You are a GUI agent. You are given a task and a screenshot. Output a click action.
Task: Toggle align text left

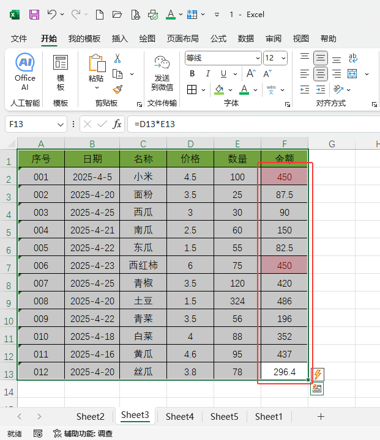pos(305,74)
